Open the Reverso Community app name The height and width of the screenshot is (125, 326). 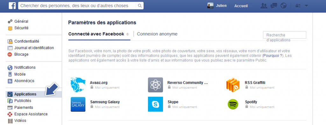(188, 83)
